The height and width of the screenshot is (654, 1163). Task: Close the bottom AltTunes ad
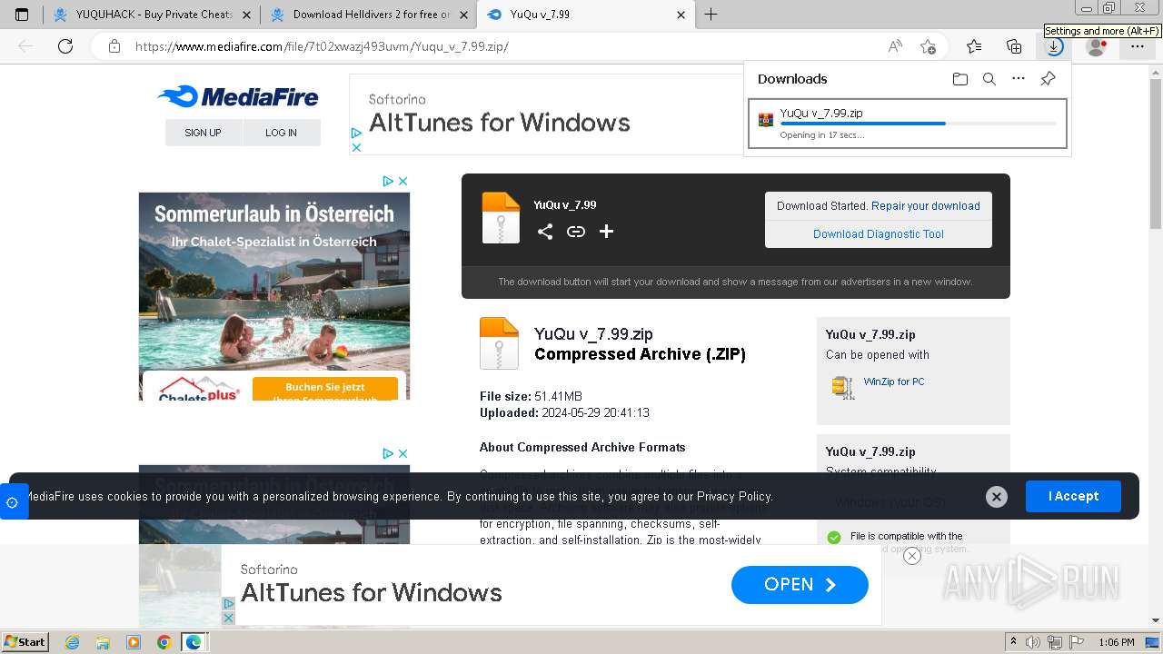(x=912, y=556)
